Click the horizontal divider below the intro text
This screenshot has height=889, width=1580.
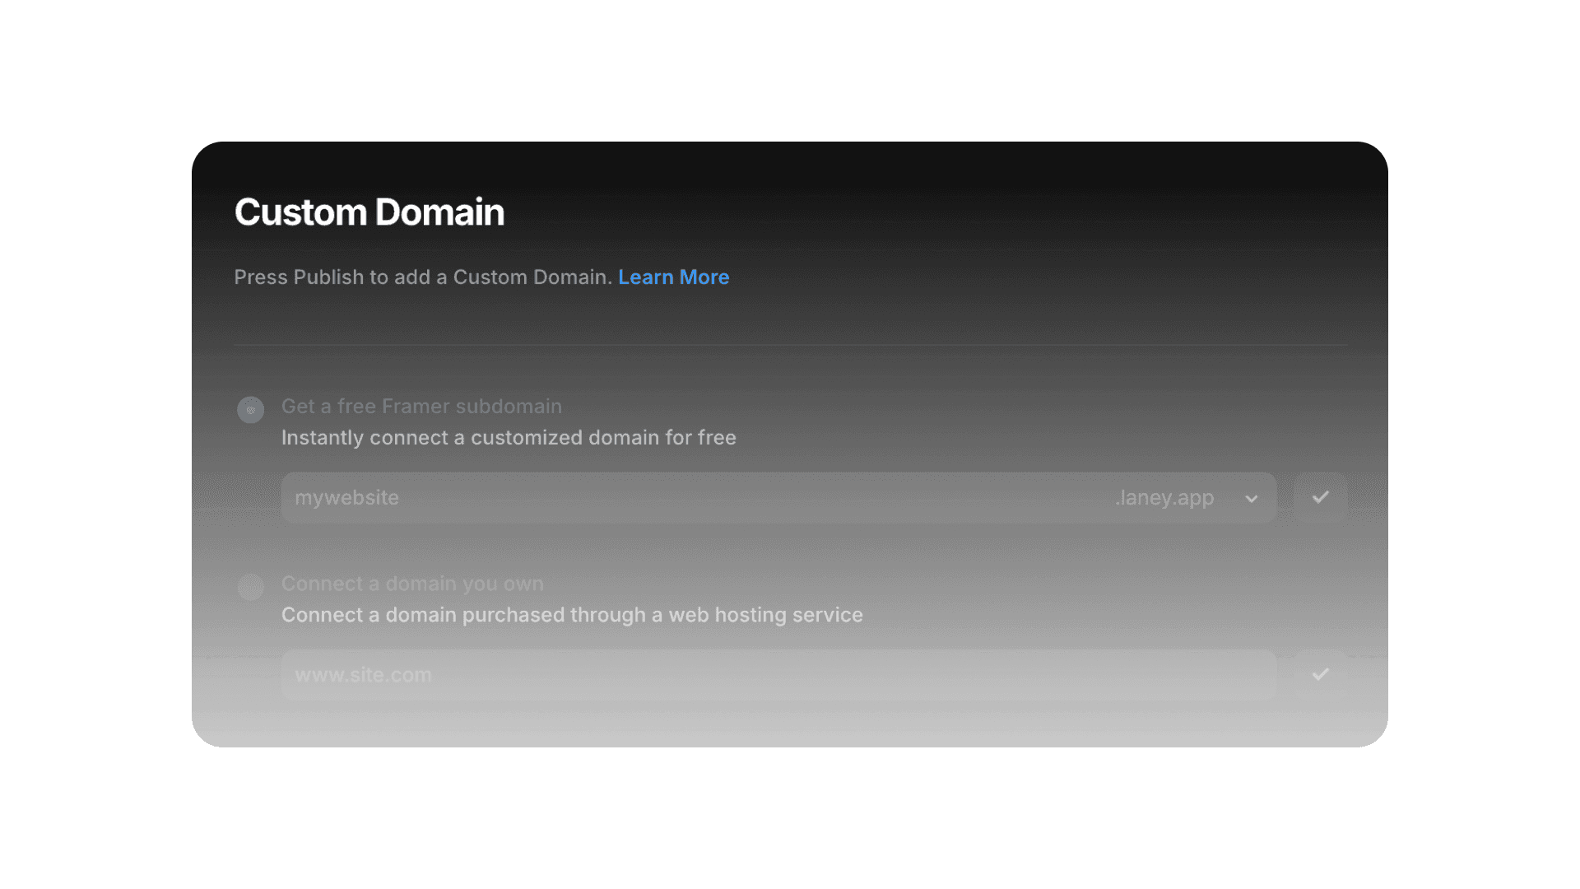[790, 345]
